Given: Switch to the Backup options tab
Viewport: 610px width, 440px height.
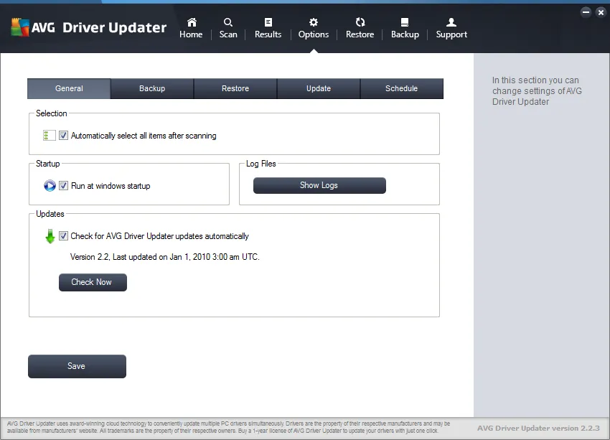Looking at the screenshot, I should pos(152,89).
